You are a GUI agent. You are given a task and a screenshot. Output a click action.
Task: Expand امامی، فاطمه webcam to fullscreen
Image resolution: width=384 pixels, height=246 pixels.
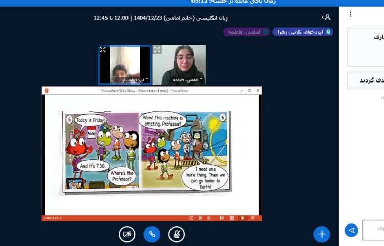pos(157,50)
